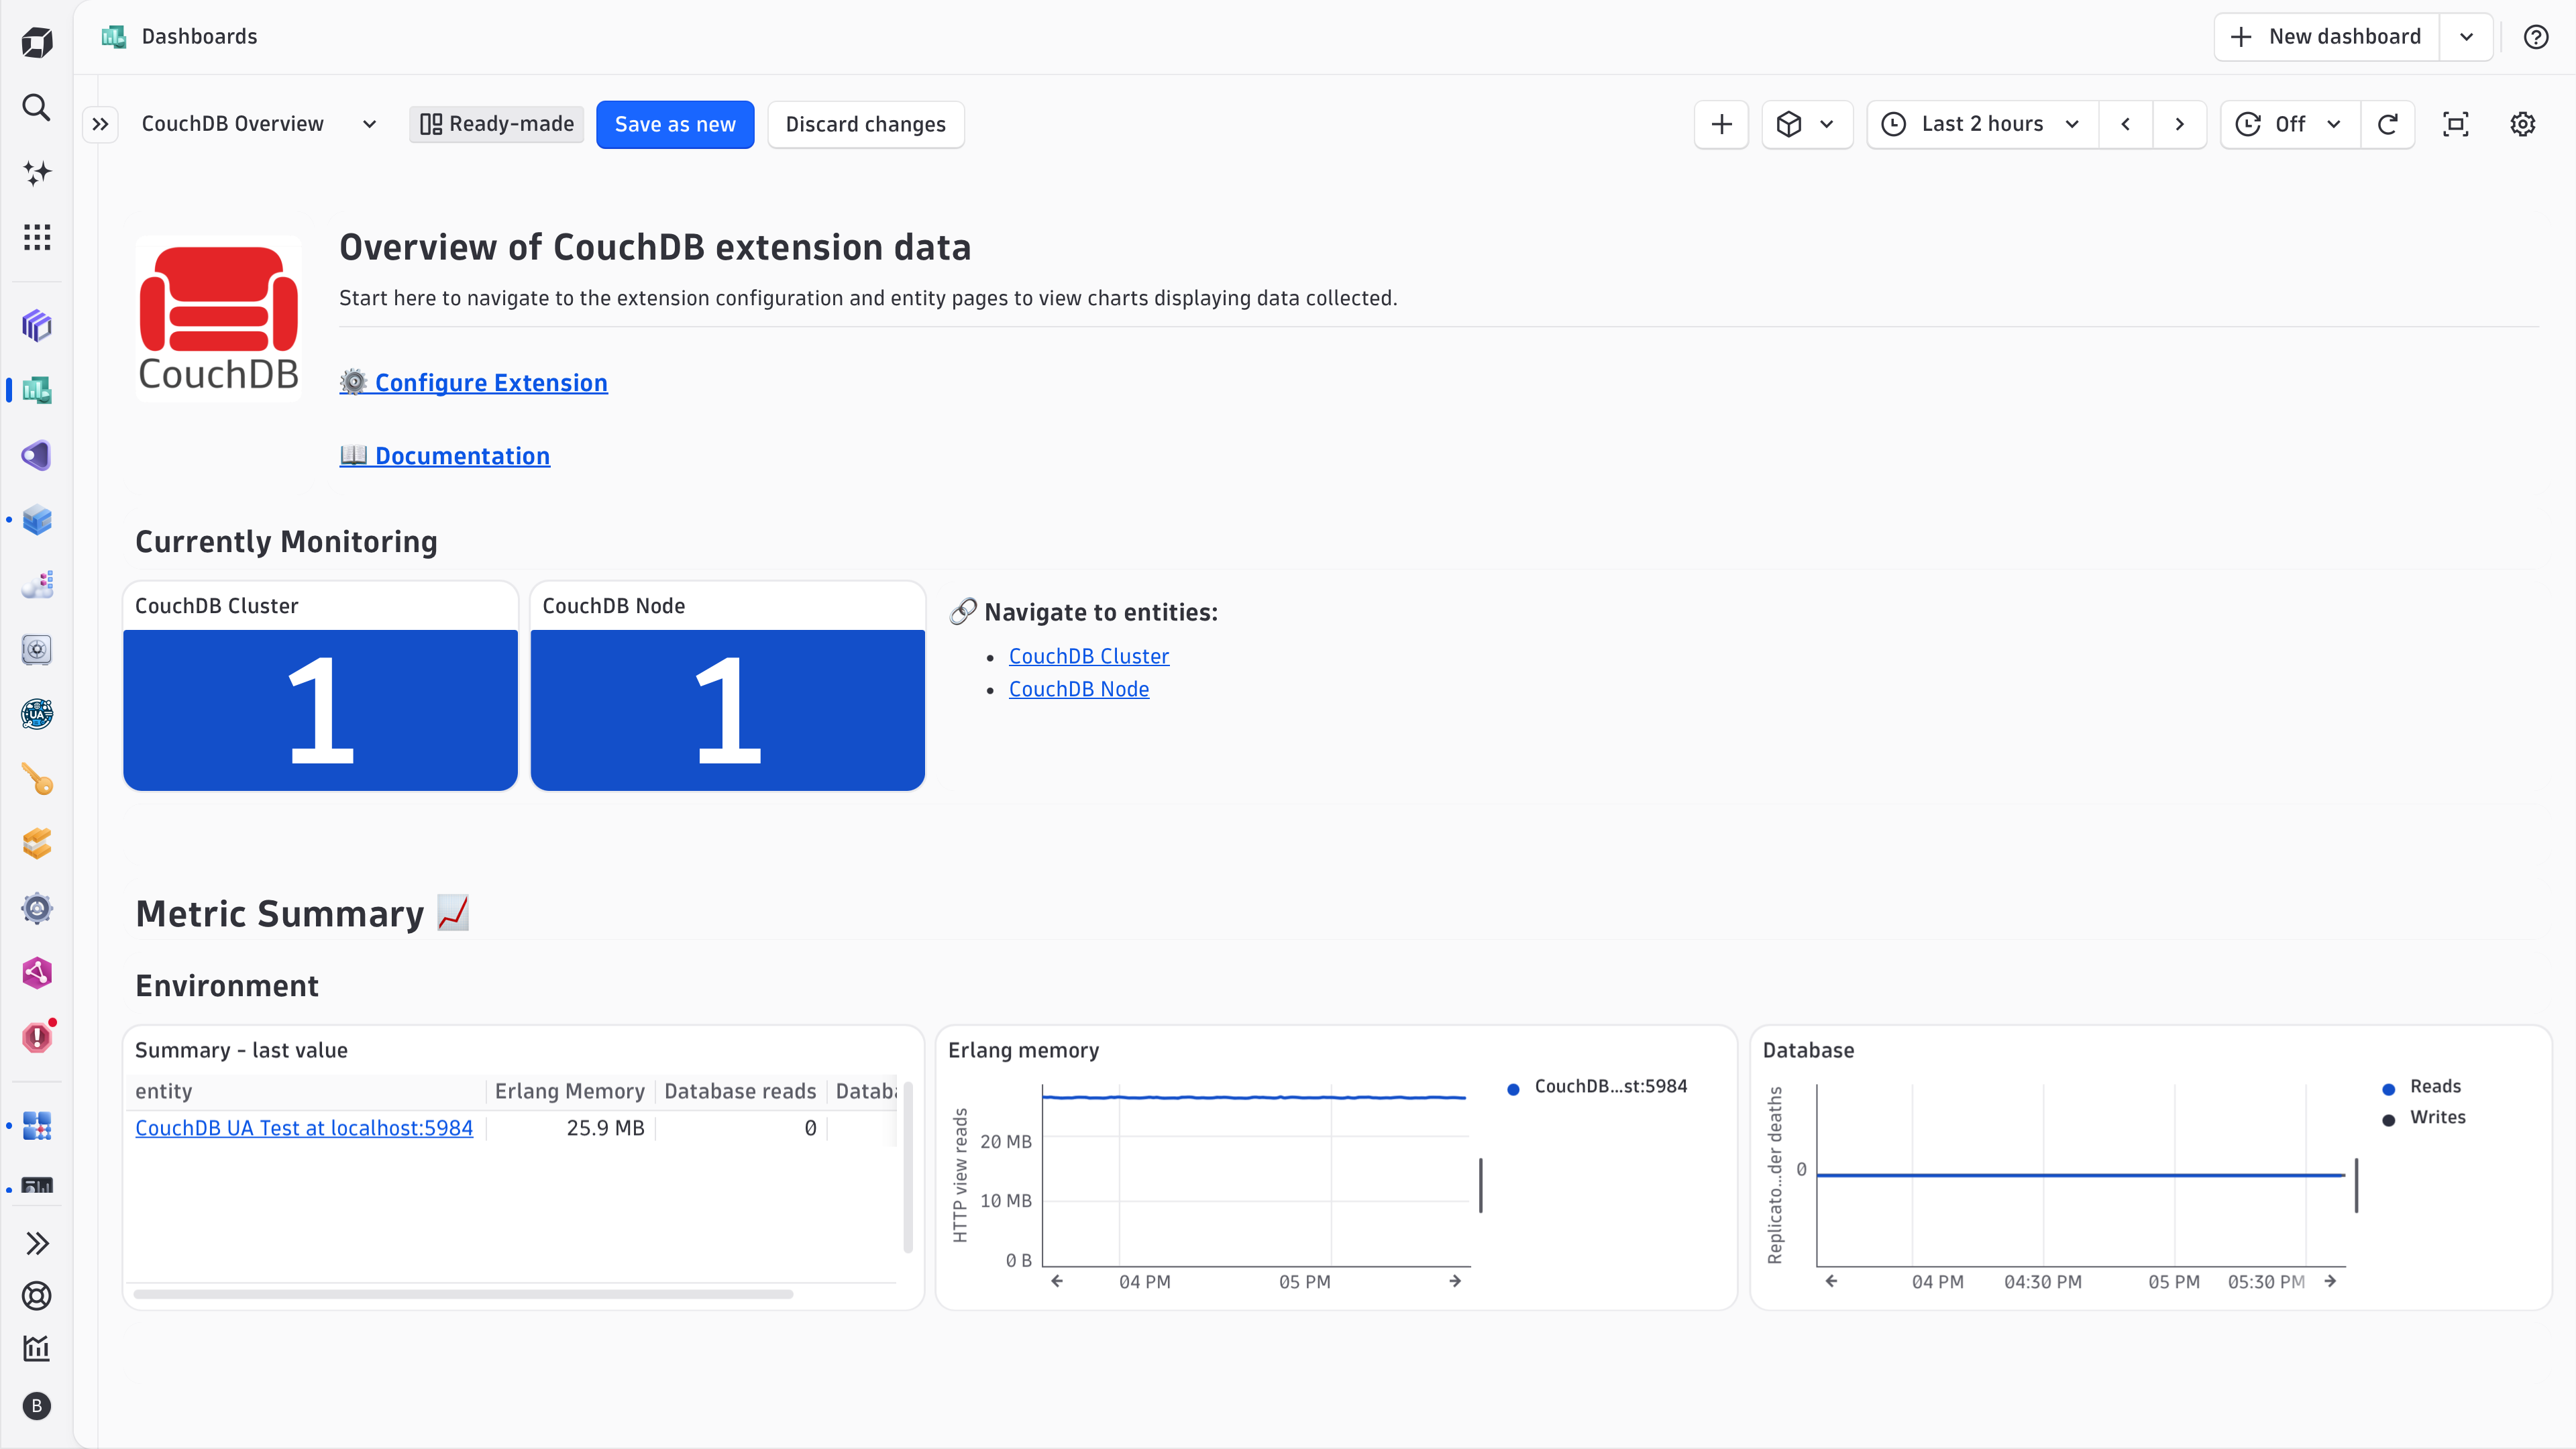Click the summary table horizontal scrollbar
Screen dimensions: 2576x1449
click(463, 1294)
